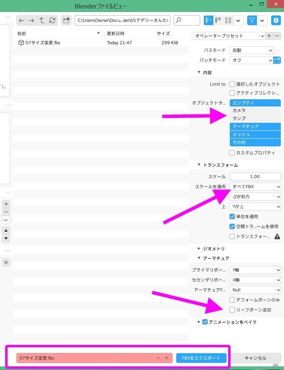Go back to previous folder
This screenshot has width=284, height=370.
22,20
